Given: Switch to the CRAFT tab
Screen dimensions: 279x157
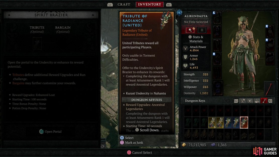Looking at the screenshot, I should coord(124,5).
